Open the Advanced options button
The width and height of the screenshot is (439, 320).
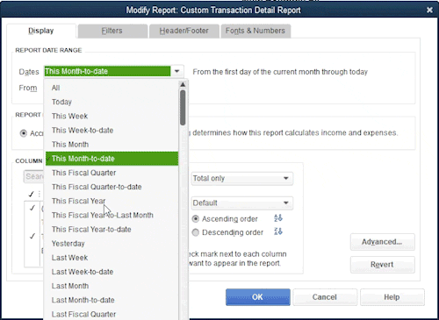[x=382, y=242]
